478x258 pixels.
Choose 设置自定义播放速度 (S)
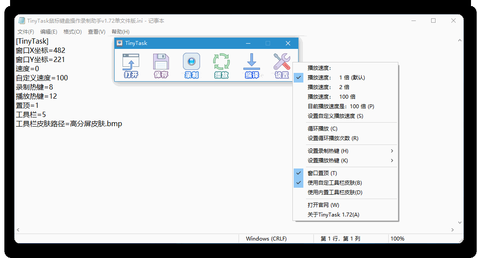[x=345, y=116]
